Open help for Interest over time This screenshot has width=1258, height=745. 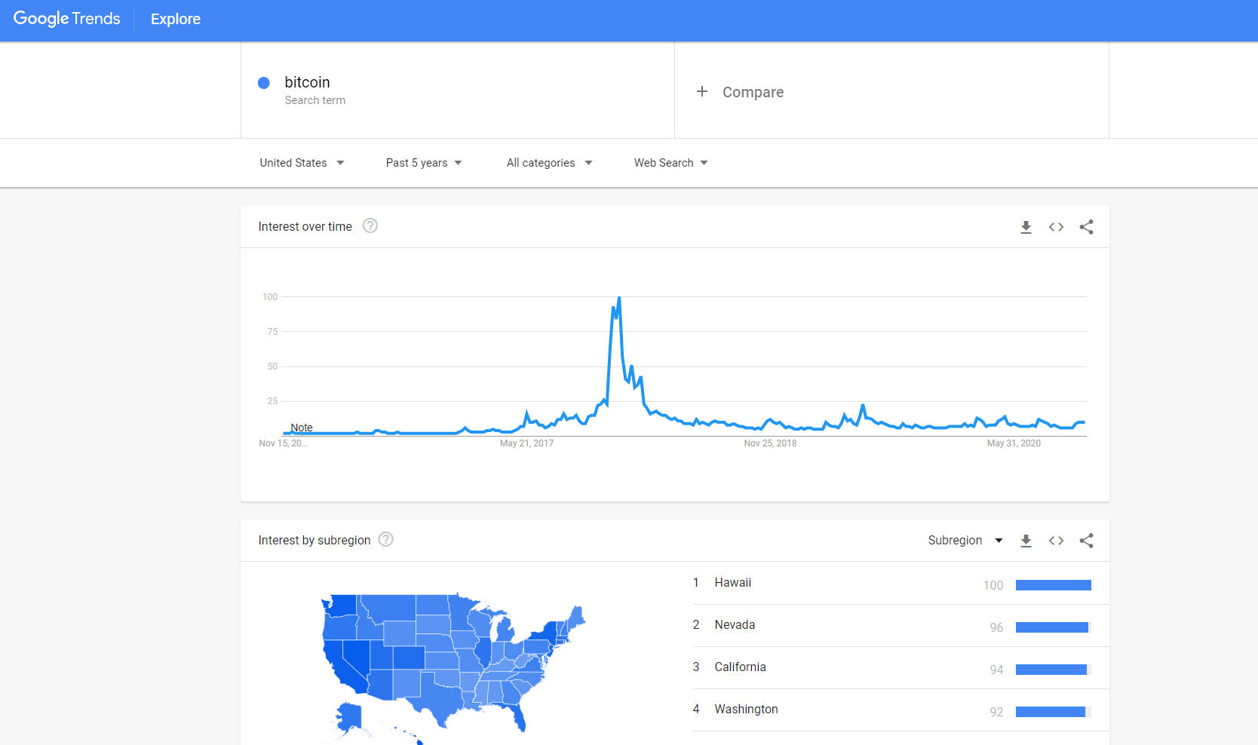point(370,225)
